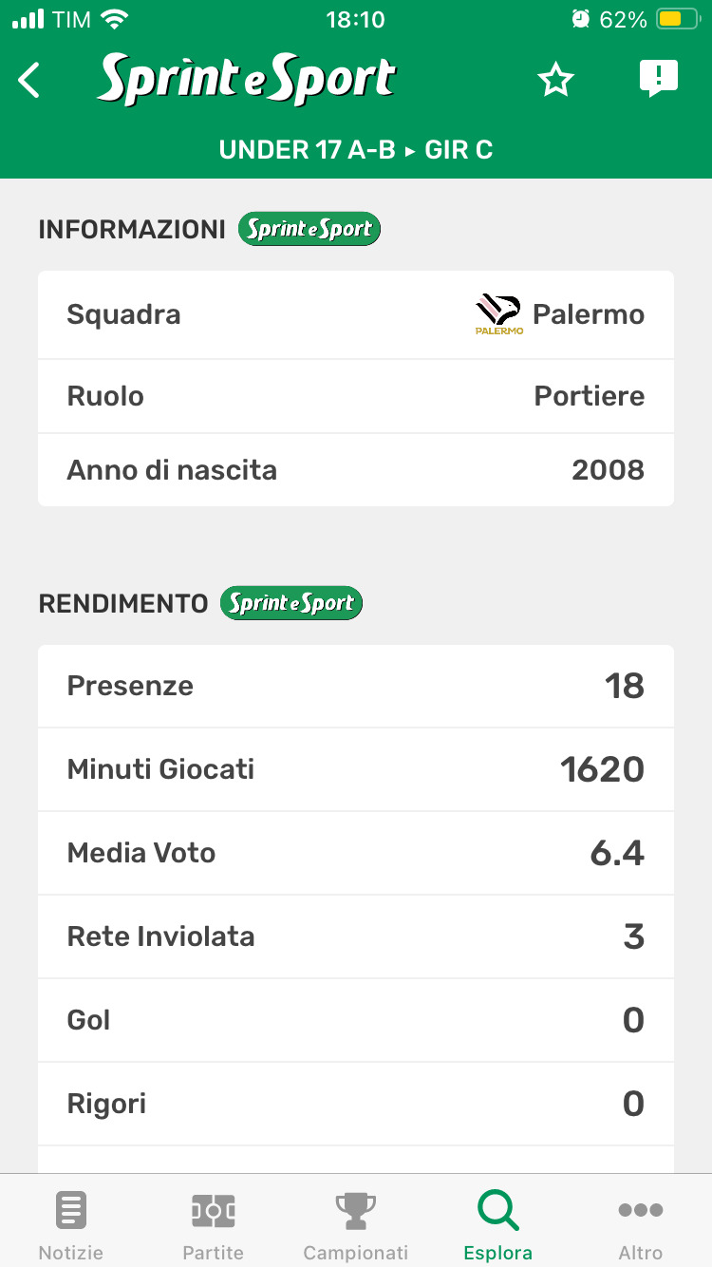Tap the report exclamation icon

658,79
